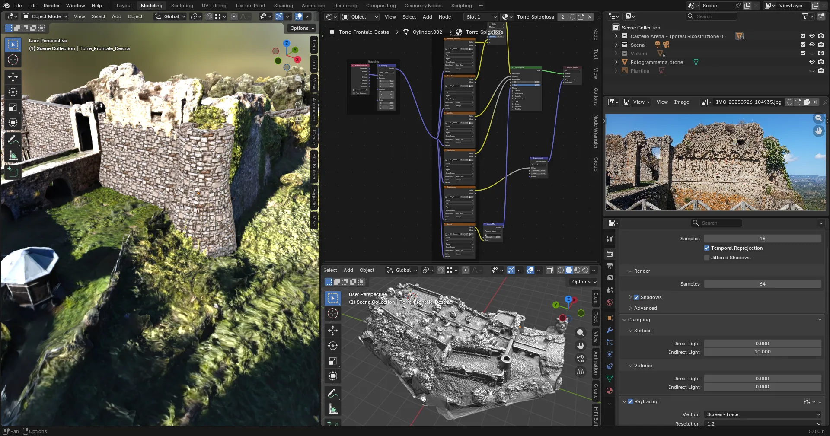Screen dimensions: 830x436
Task: Activate the Transform tool in left viewport
Action: click(x=13, y=122)
